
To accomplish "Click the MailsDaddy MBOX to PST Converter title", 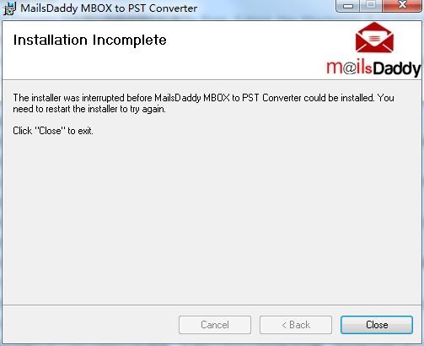I will 109,8.
